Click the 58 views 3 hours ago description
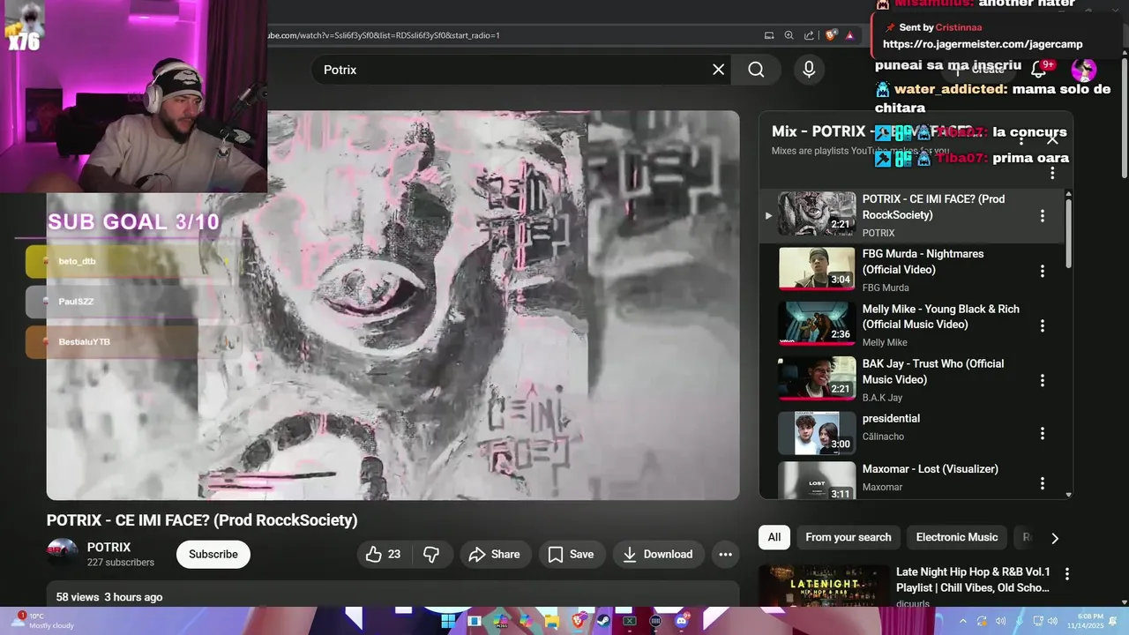 click(x=109, y=597)
